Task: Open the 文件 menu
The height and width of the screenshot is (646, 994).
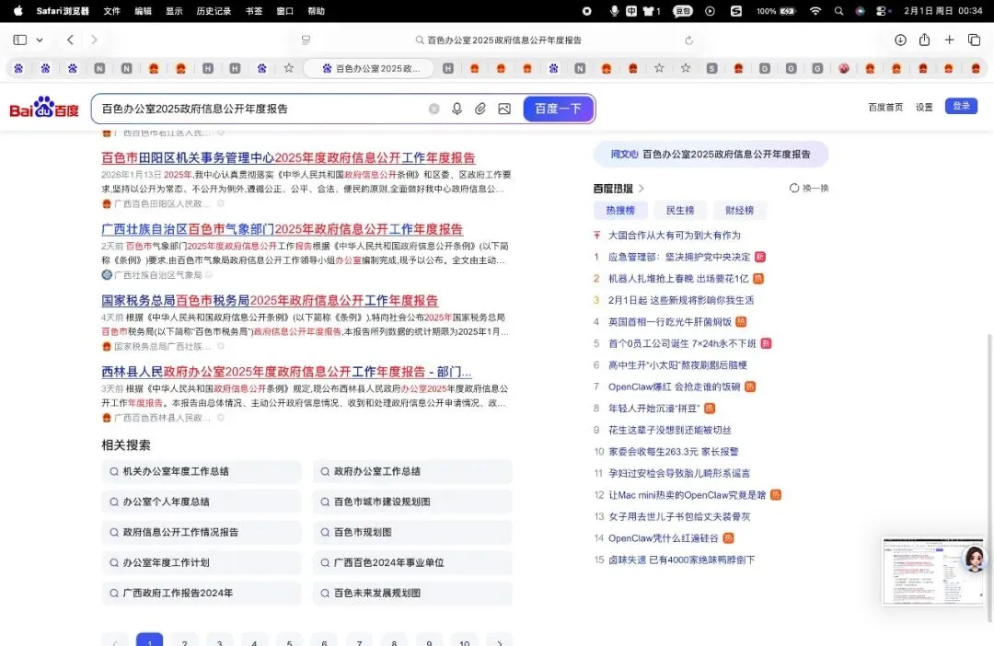Action: [111, 11]
